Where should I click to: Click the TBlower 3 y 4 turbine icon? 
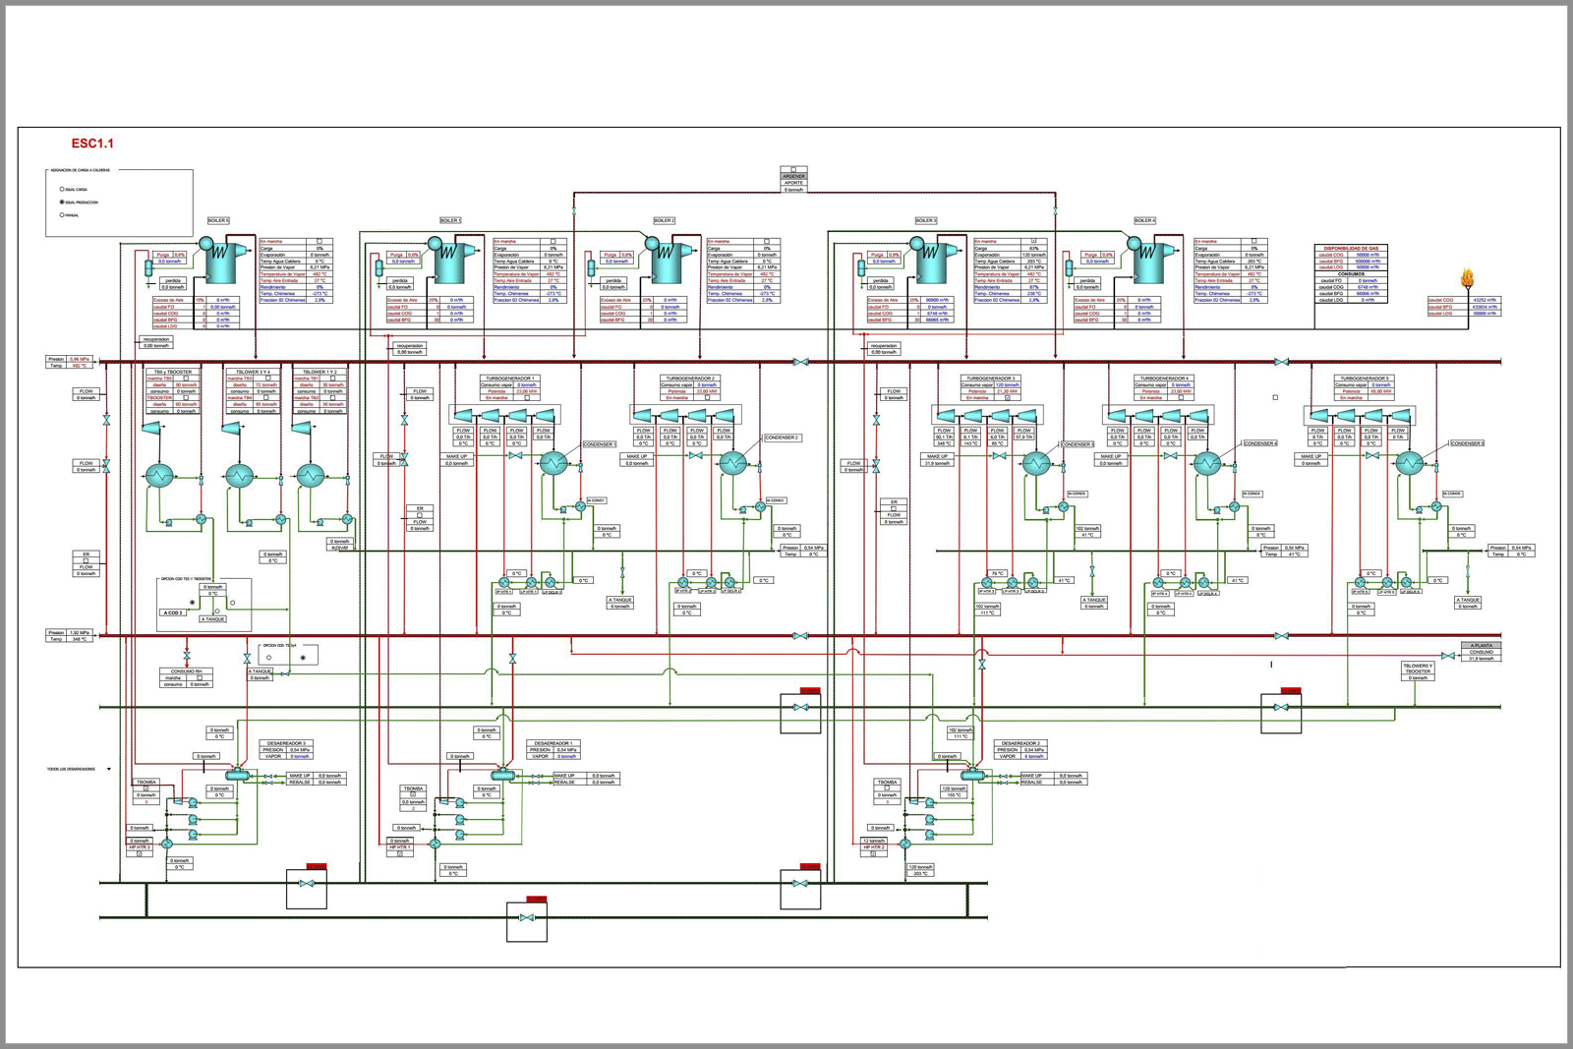(231, 428)
